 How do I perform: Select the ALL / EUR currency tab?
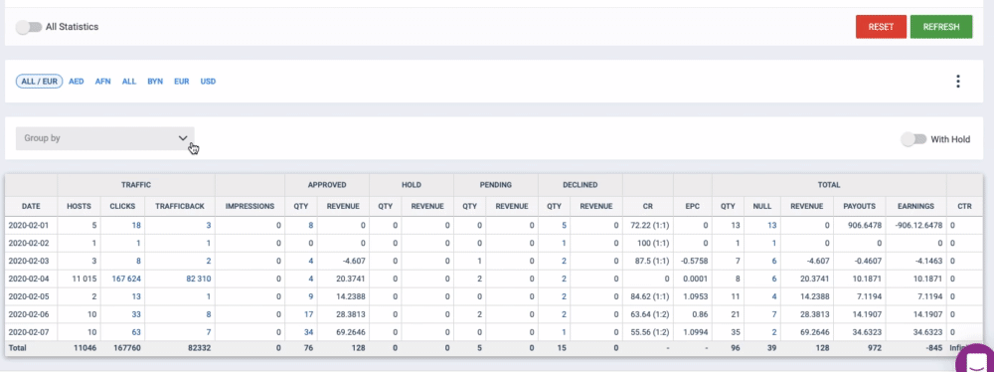pyautogui.click(x=40, y=82)
